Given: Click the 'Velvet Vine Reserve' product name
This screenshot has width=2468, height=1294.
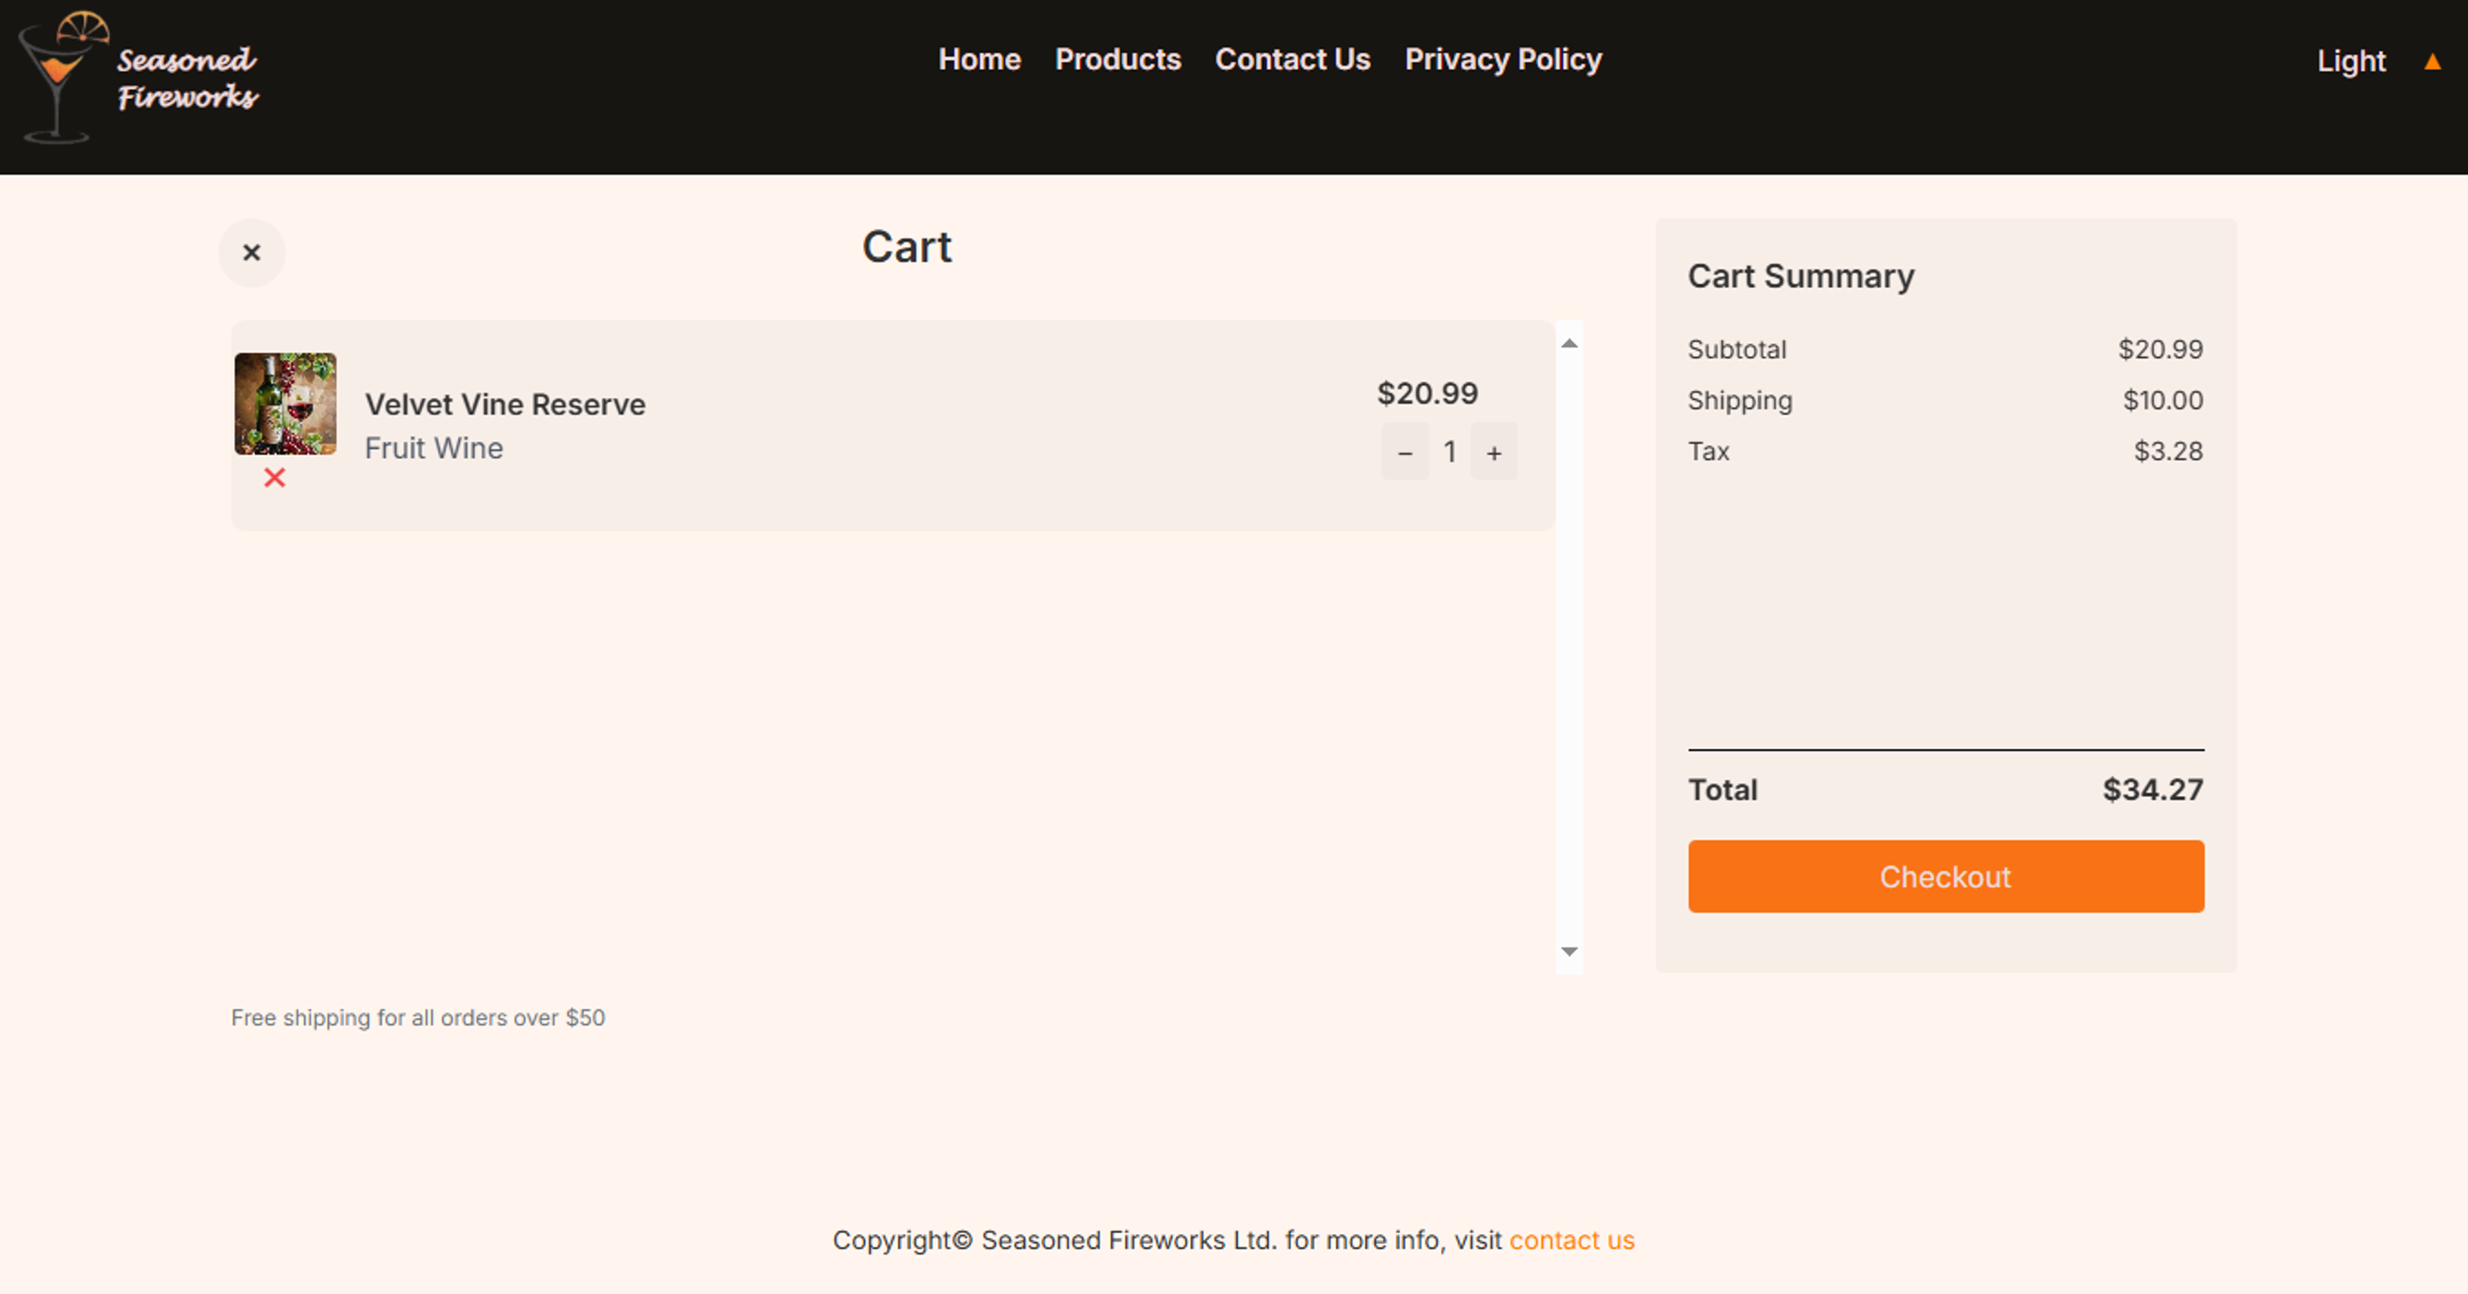Looking at the screenshot, I should click(505, 404).
